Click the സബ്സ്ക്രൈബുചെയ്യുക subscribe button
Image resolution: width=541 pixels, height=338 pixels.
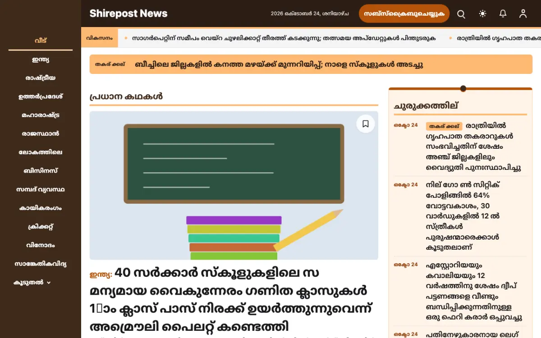(x=404, y=14)
